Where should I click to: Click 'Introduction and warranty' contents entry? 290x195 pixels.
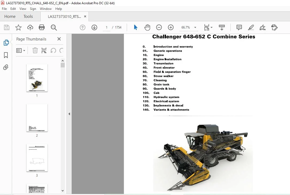coord(173,47)
